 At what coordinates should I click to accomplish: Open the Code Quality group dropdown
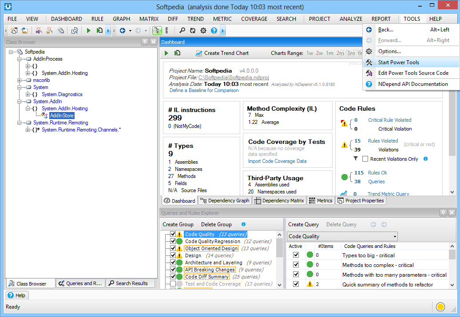[395, 236]
